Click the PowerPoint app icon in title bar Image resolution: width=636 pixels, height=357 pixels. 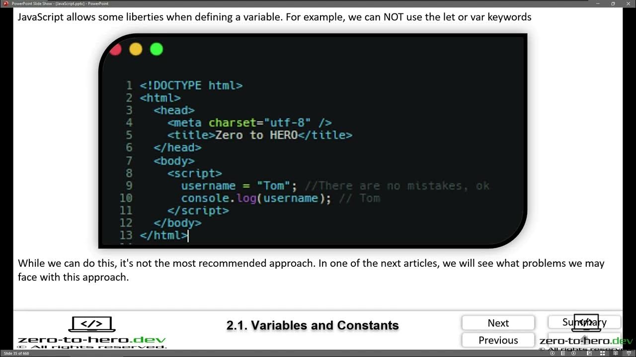[x=5, y=3]
